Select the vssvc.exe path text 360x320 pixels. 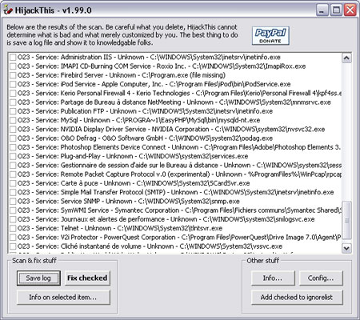[x=231, y=246]
